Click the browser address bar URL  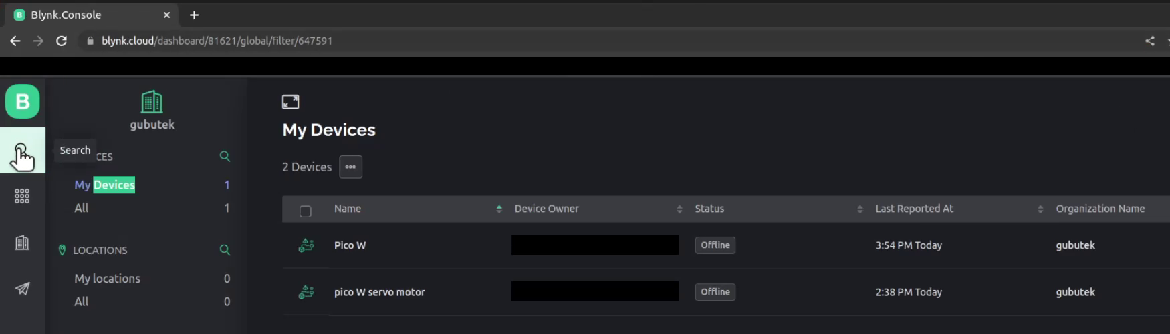coord(217,41)
